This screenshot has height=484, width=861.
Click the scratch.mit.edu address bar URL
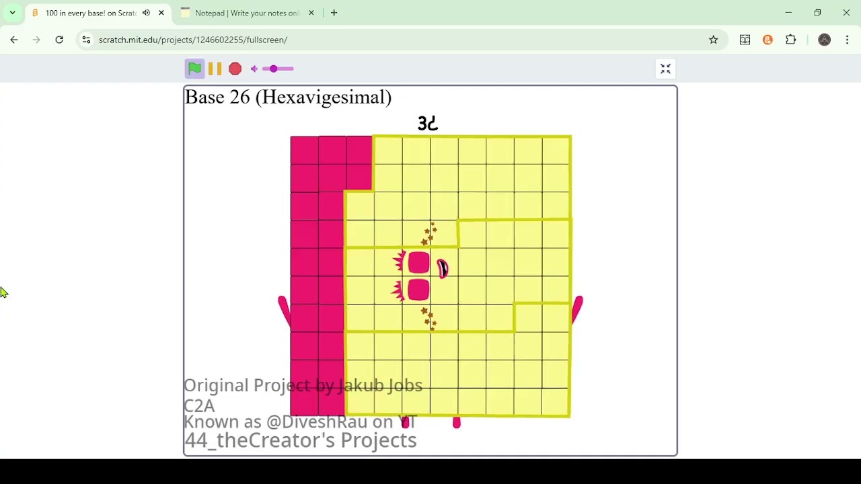193,40
